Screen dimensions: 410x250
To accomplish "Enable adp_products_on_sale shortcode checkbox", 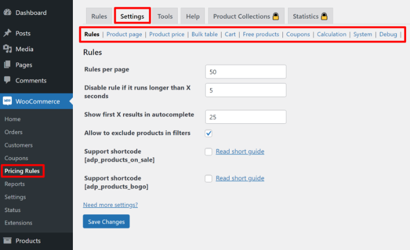I will pyautogui.click(x=208, y=152).
